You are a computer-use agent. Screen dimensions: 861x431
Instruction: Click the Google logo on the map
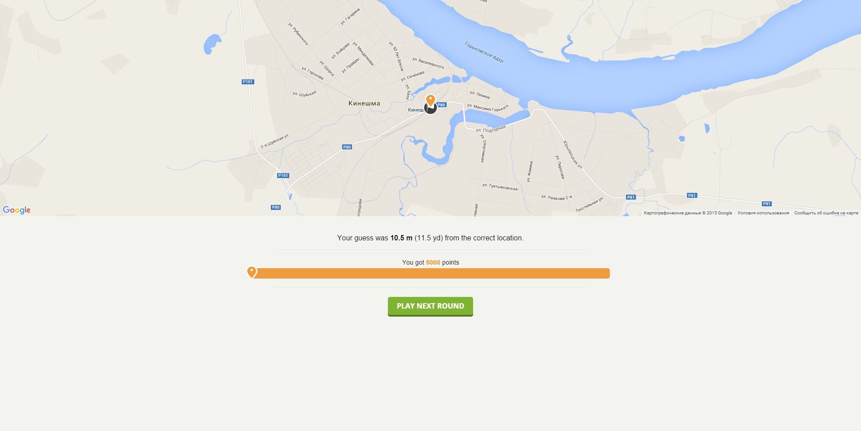coord(17,210)
